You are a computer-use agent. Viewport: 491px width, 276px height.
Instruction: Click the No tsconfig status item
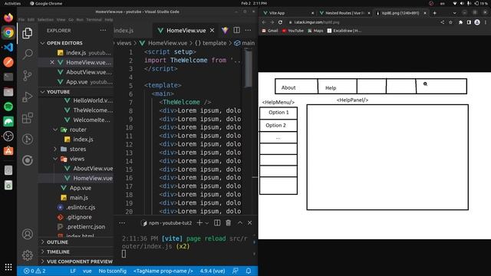pyautogui.click(x=113, y=271)
